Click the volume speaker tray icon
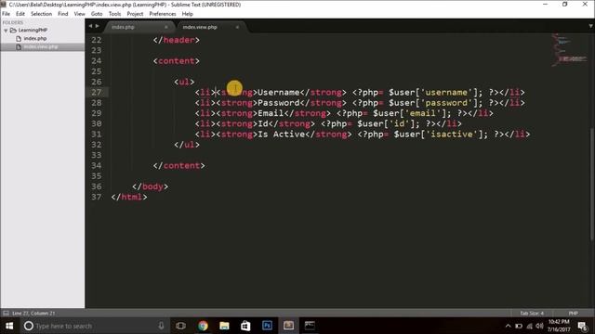This screenshot has width=595, height=334. (539, 326)
